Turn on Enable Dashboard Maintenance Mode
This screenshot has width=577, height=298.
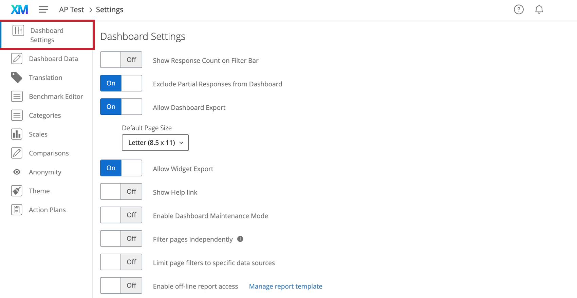coord(121,215)
